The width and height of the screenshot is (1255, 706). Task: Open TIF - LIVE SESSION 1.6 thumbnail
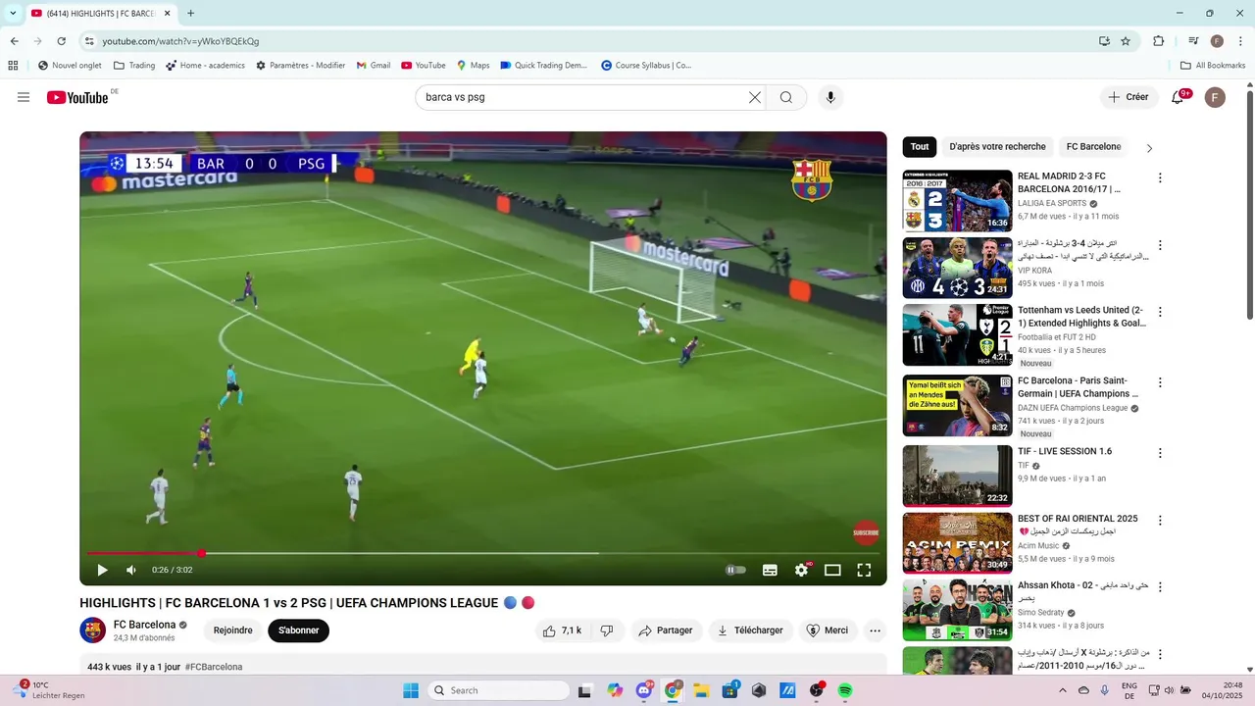[957, 476]
